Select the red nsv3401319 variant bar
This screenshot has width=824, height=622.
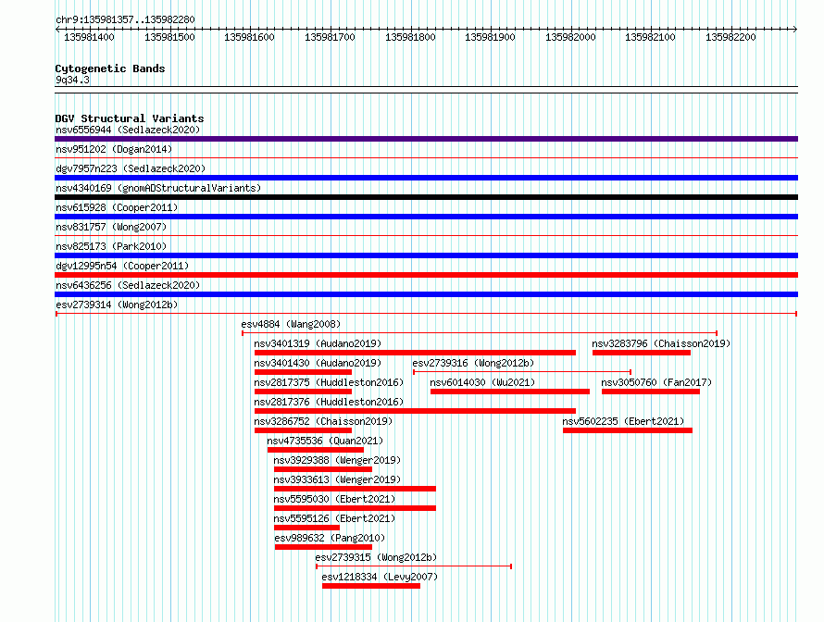415,353
